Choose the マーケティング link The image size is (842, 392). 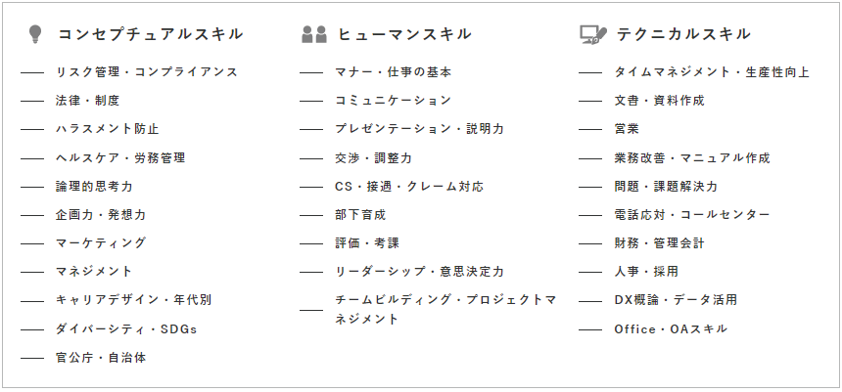pyautogui.click(x=101, y=242)
